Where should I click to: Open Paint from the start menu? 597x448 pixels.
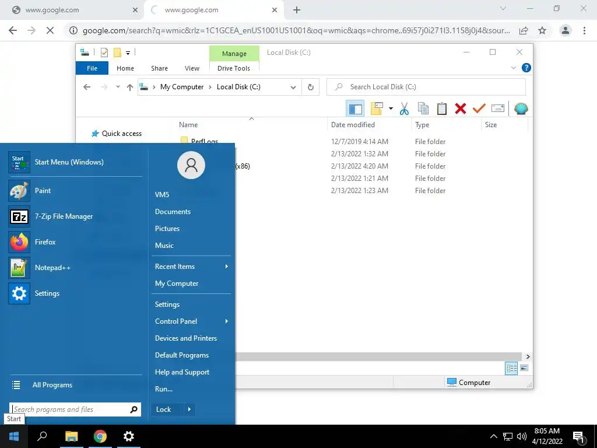click(x=75, y=191)
